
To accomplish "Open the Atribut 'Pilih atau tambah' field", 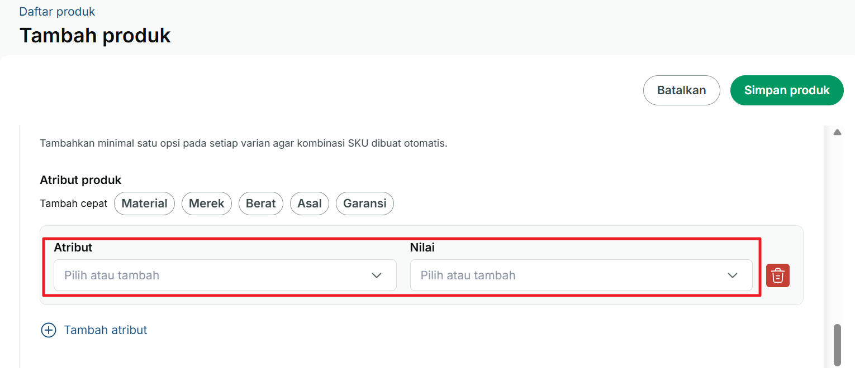I will [x=225, y=275].
